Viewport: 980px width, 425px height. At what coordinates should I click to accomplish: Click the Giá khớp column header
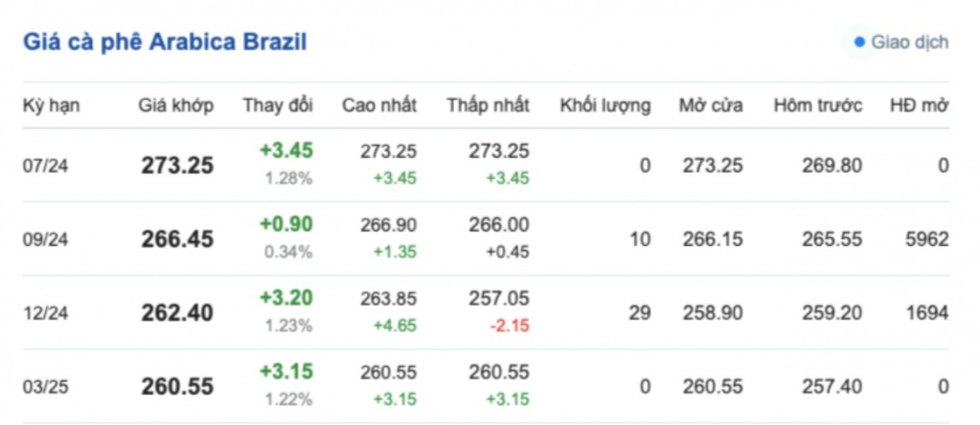(176, 106)
